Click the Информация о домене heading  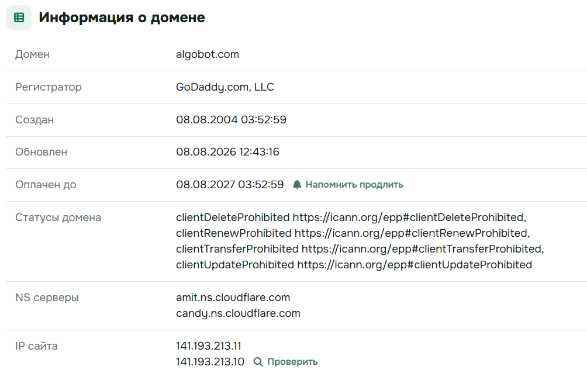click(122, 17)
